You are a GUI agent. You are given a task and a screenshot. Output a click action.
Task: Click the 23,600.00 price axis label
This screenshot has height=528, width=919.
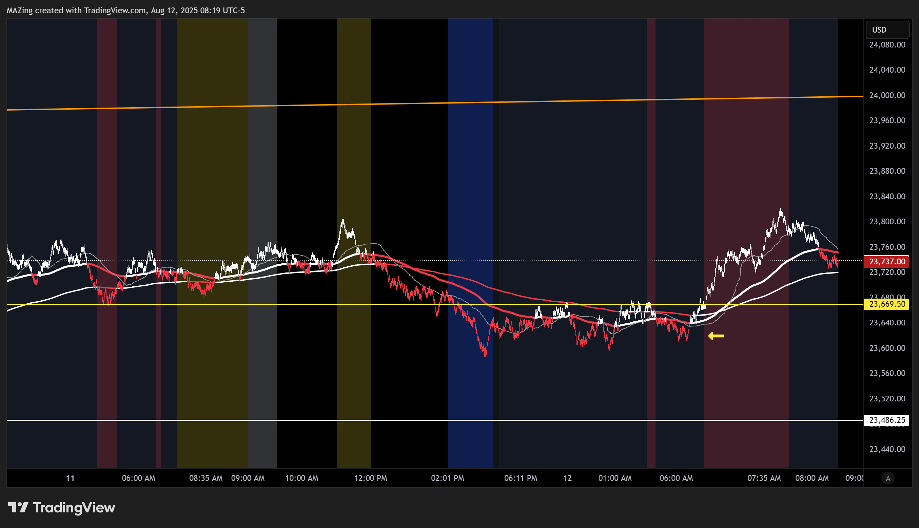(887, 348)
